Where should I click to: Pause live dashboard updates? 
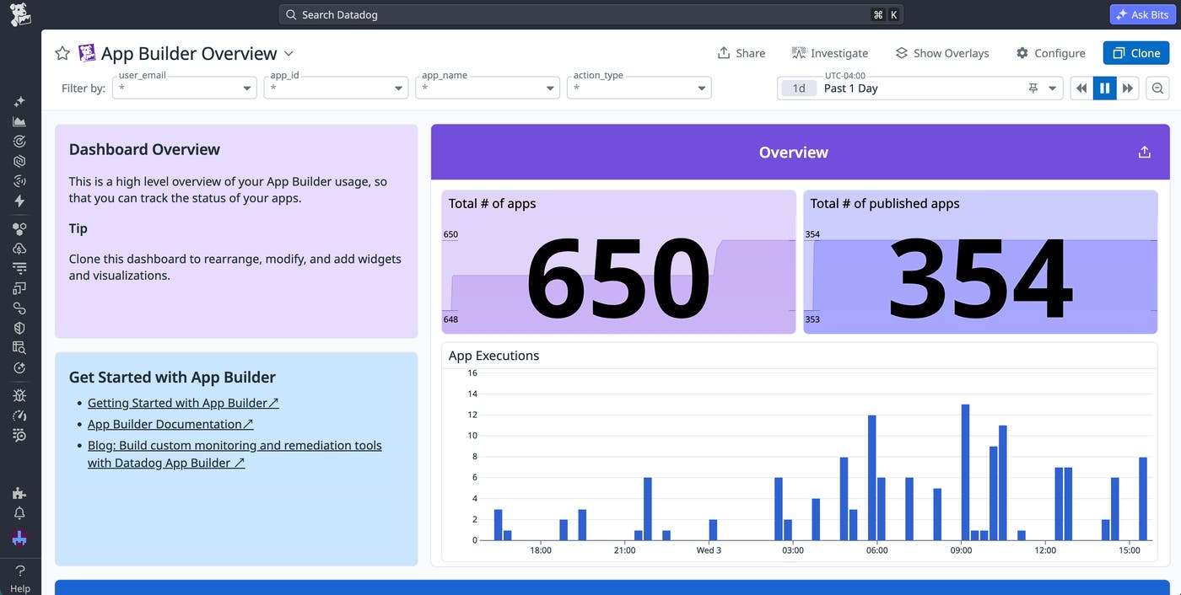click(1104, 88)
